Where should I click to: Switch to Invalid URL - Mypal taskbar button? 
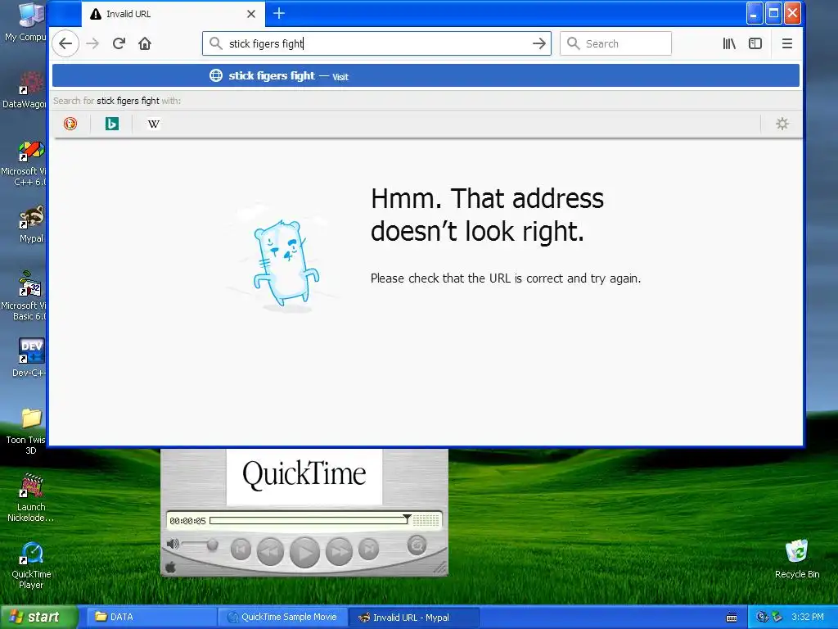pos(413,618)
